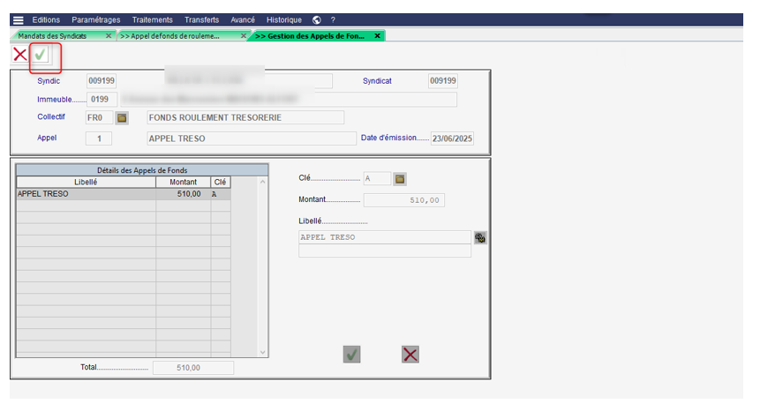
Task: Open the question mark help menu
Action: 333,19
